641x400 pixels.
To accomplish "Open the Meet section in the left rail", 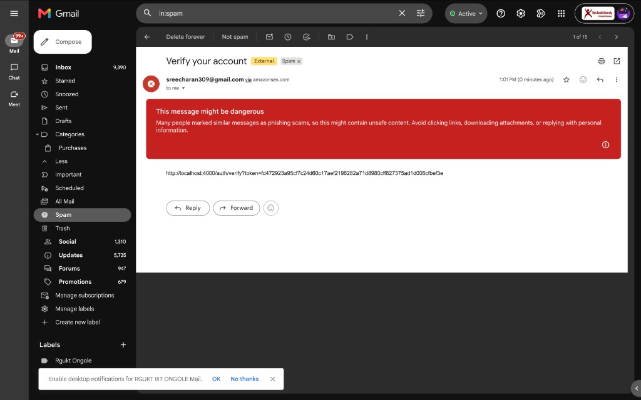I will coord(14,98).
